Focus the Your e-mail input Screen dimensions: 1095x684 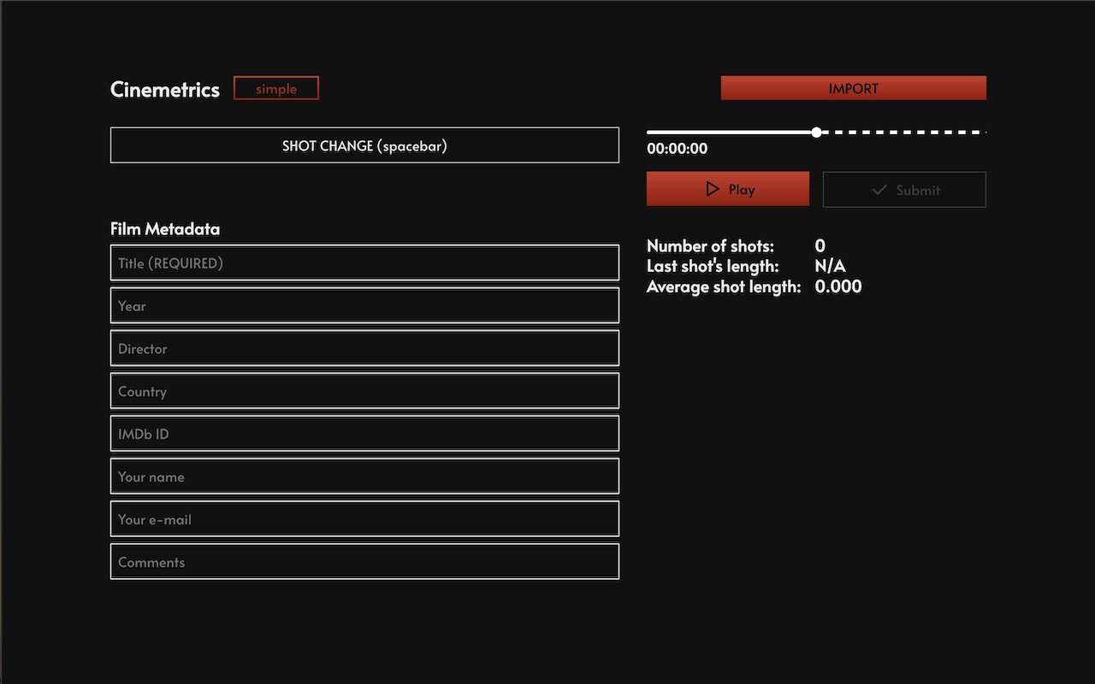[364, 518]
